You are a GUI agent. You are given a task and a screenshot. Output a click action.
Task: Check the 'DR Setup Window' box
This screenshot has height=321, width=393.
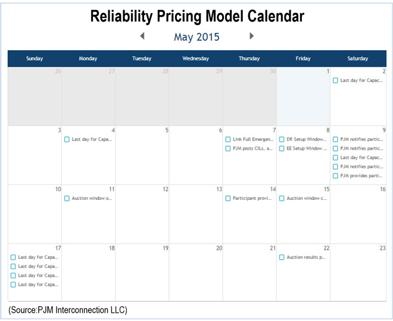coord(282,140)
